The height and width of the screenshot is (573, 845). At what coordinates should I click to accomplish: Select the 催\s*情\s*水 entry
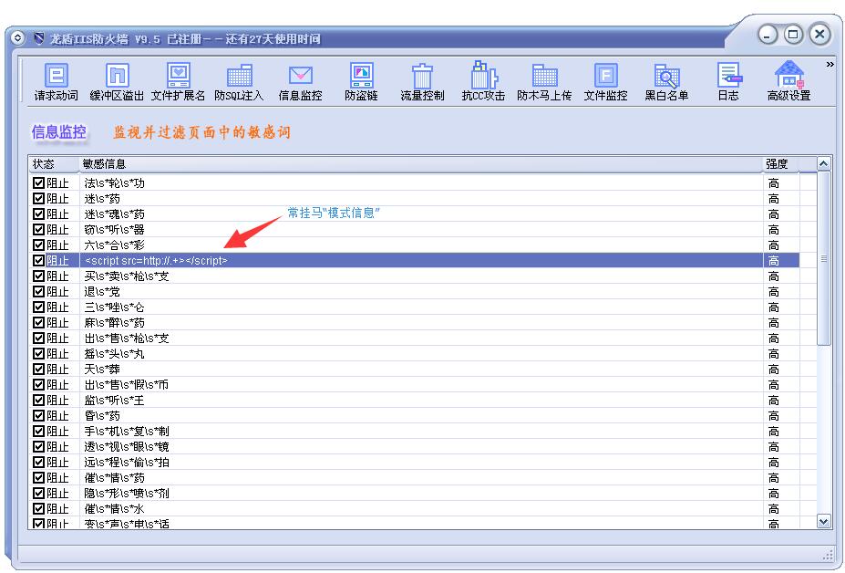tap(114, 509)
